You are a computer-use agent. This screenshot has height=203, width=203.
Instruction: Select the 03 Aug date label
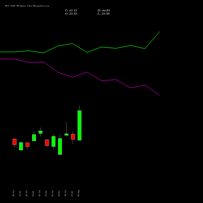78,193
